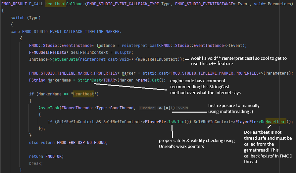Click the AsyncTask function call

coord(49,108)
